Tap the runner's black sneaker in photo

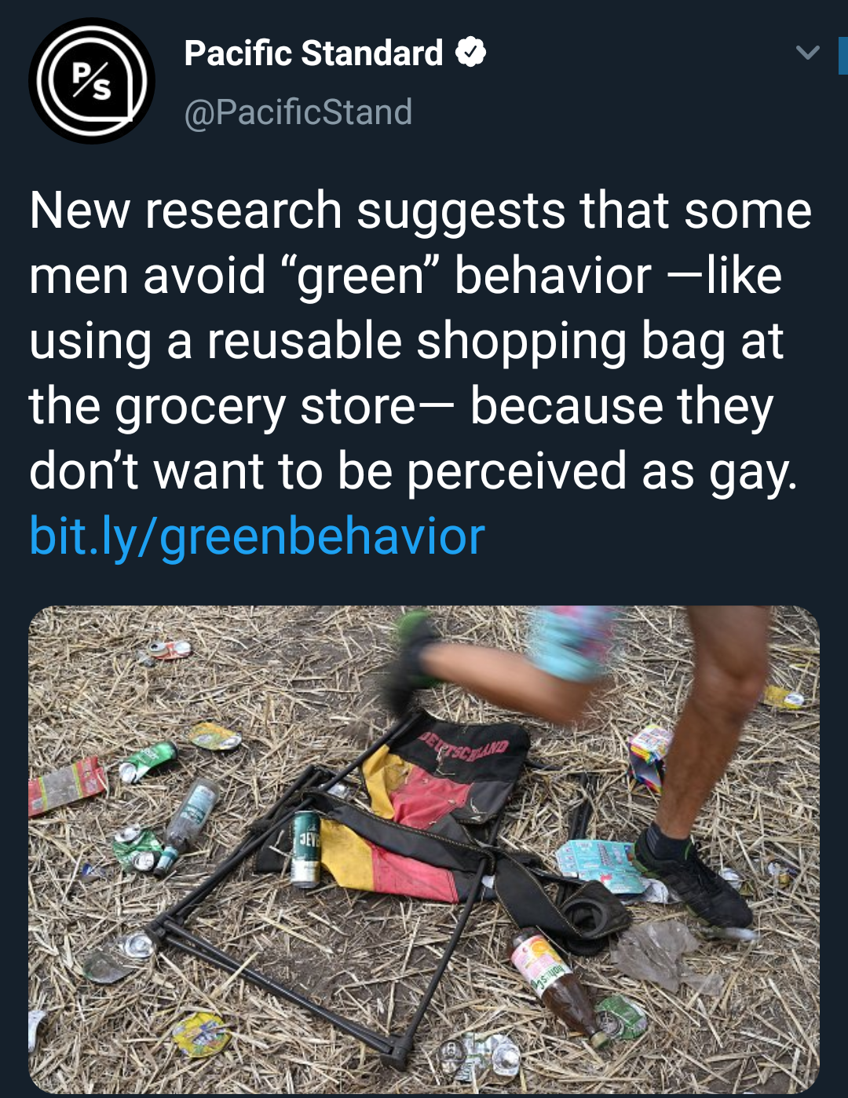point(693,880)
